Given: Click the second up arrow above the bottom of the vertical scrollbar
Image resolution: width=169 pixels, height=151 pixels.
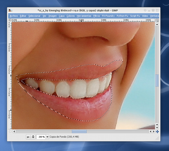Looking at the screenshot, I should click(157, 125).
